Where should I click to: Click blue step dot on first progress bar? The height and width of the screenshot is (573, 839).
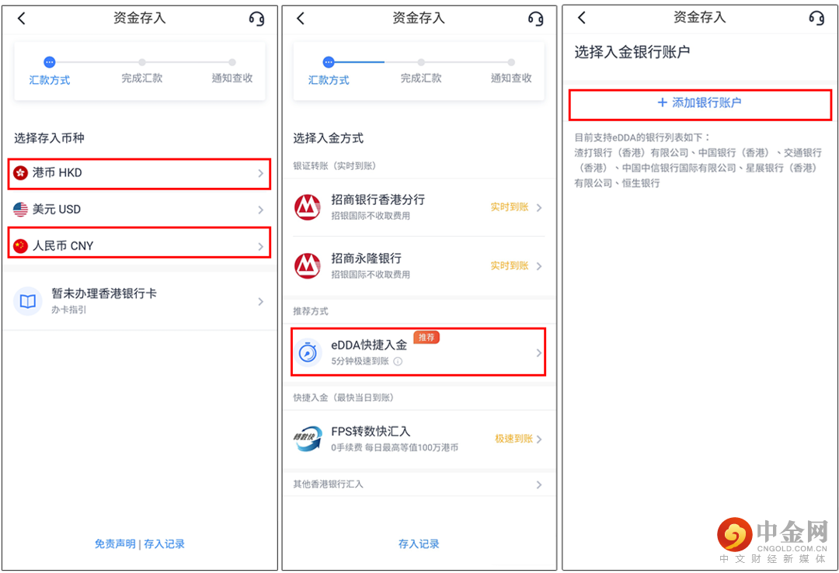(49, 62)
